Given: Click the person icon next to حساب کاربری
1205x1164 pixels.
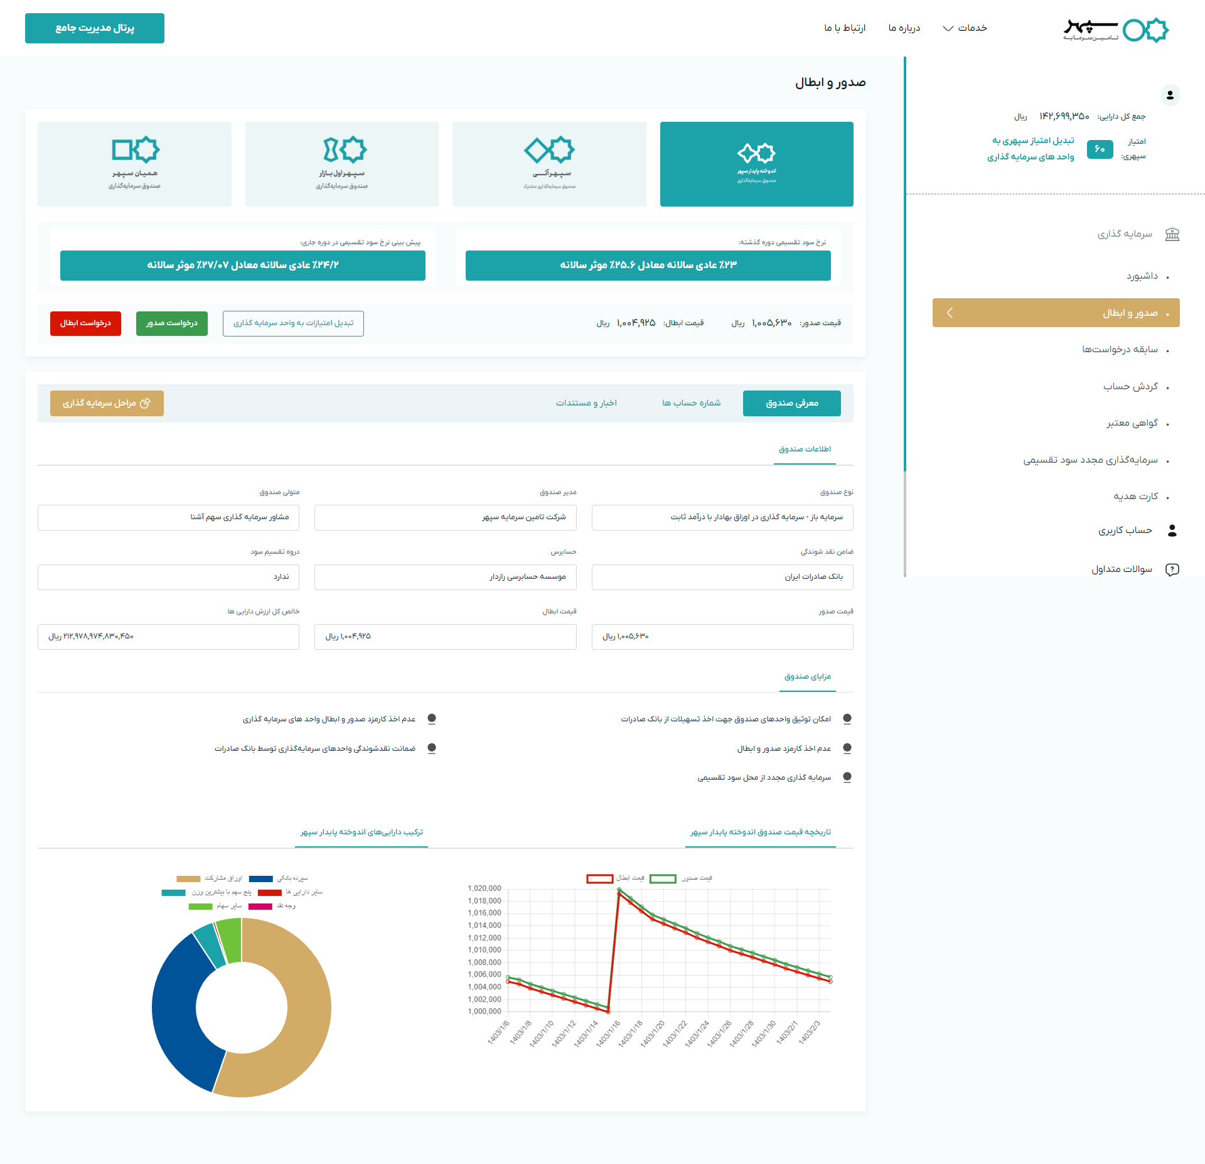Looking at the screenshot, I should [1172, 531].
